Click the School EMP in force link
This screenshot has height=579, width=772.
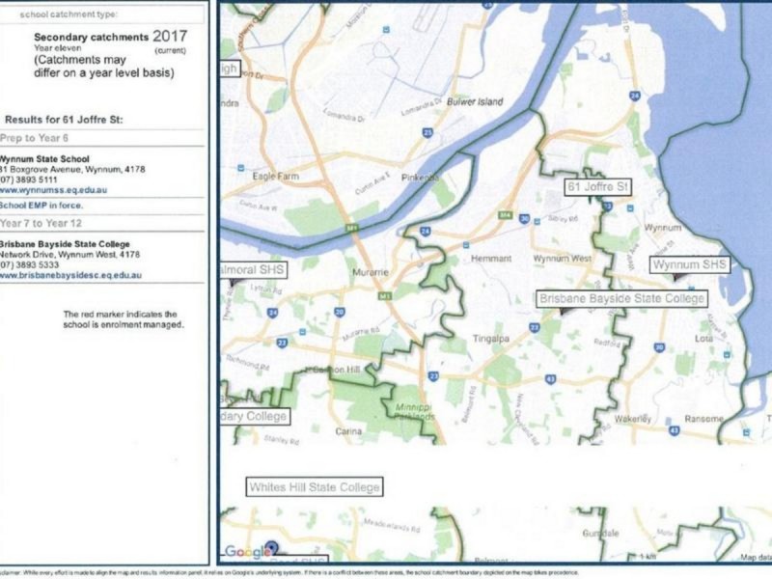coord(41,206)
